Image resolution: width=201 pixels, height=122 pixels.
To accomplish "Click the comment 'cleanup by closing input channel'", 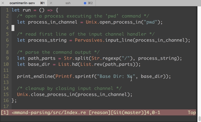I will point(69,89).
